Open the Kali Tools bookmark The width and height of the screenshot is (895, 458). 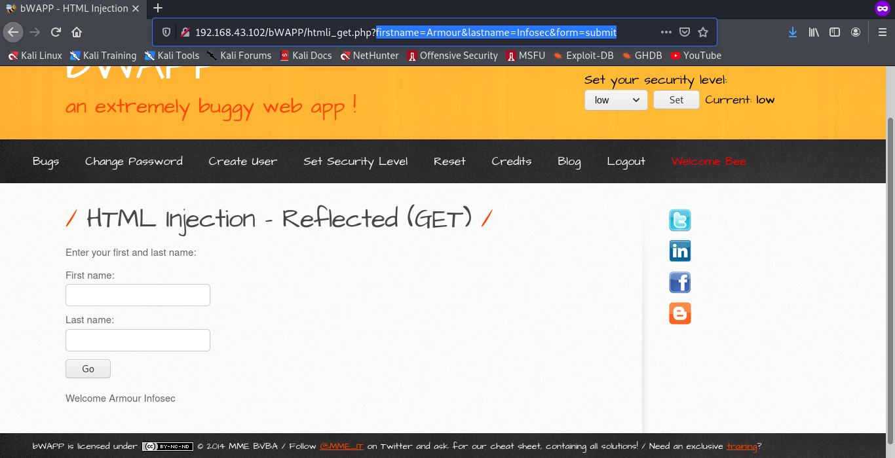(x=172, y=56)
